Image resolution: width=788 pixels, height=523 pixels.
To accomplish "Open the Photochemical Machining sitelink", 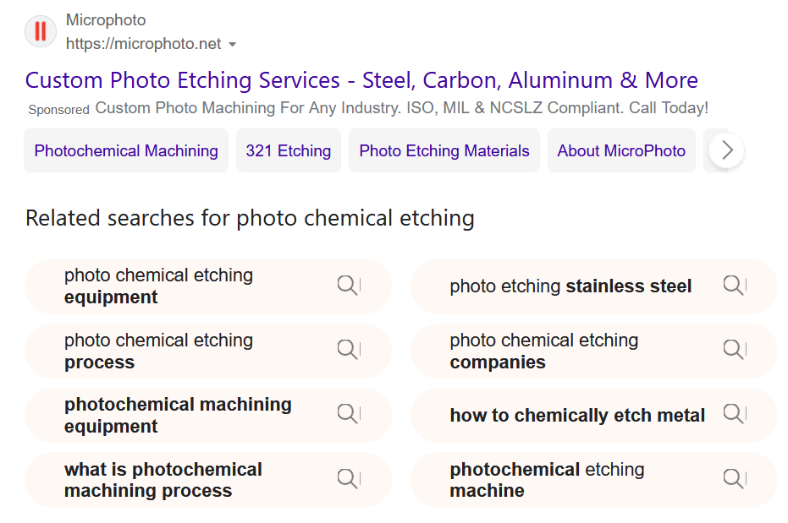I will click(x=126, y=150).
